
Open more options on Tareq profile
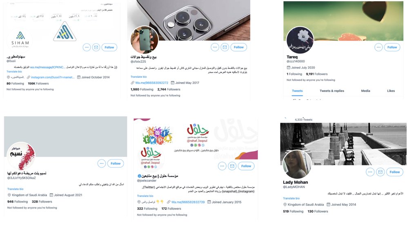pyautogui.click(x=378, y=47)
